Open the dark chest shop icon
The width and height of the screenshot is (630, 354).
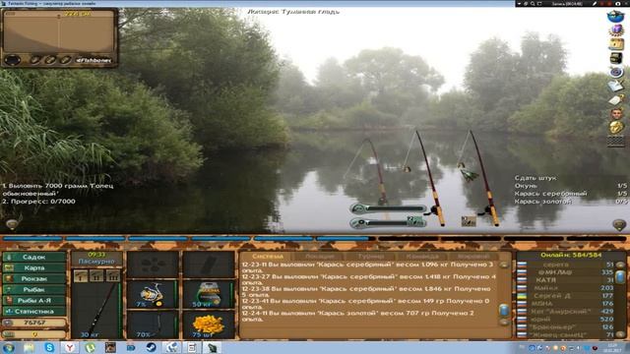coord(616,58)
